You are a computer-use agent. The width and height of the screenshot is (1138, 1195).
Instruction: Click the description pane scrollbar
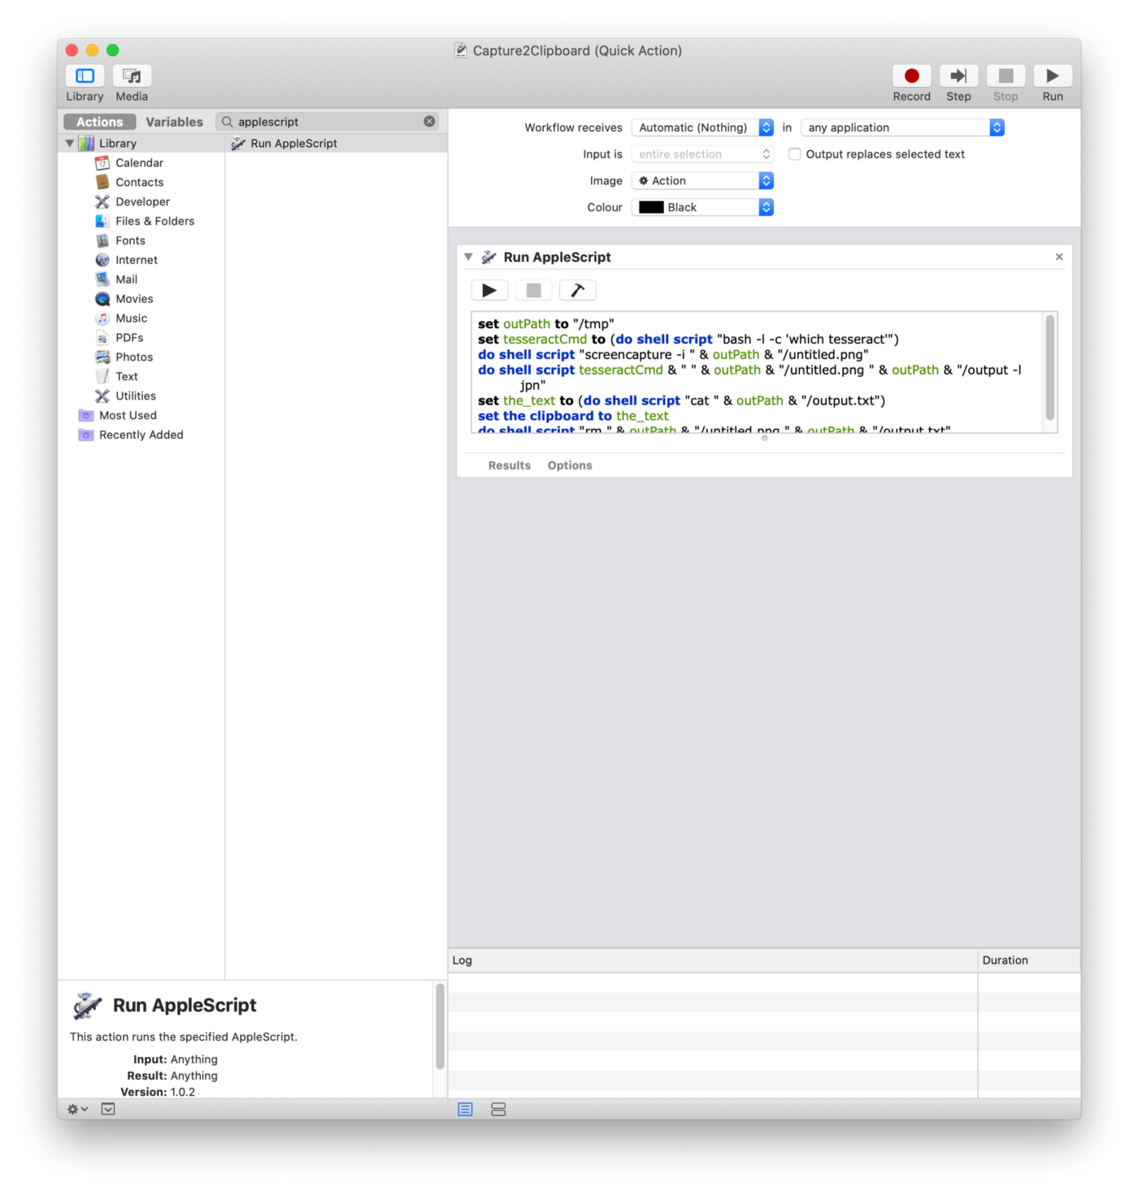click(440, 1026)
